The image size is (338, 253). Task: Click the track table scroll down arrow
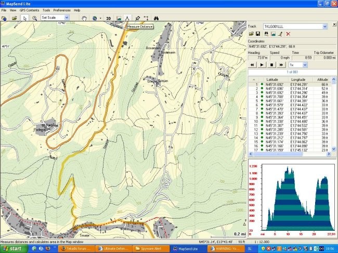[x=334, y=149]
